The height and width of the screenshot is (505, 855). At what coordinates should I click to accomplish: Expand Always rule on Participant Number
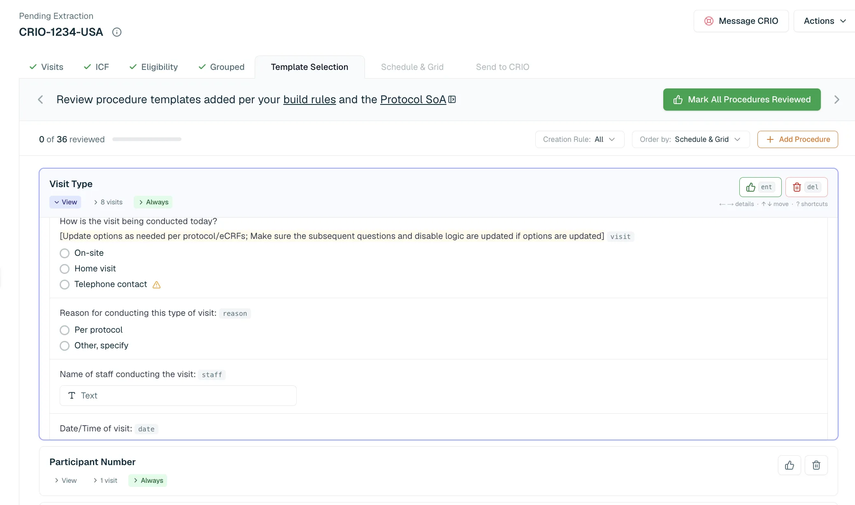click(148, 480)
